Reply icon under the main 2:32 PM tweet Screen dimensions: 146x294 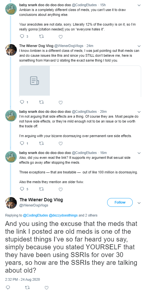(x=8, y=287)
